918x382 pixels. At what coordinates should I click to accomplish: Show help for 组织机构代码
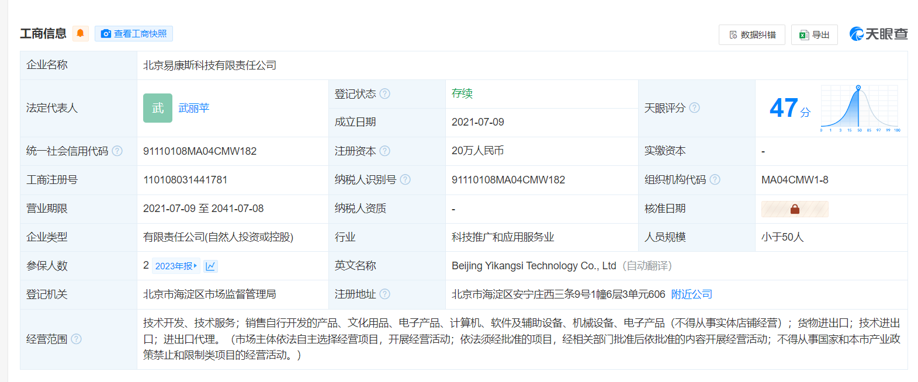tap(715, 179)
